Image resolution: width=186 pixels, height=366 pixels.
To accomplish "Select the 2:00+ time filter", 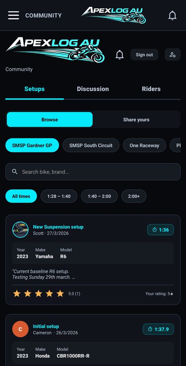I will [134, 196].
